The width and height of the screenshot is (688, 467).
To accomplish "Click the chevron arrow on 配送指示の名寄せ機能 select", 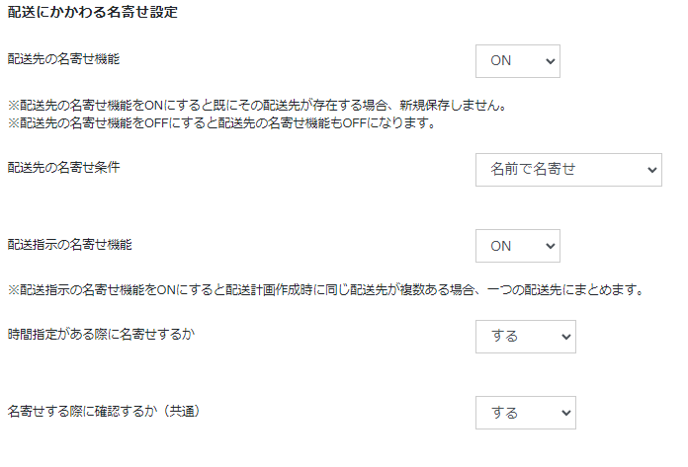I will click(550, 246).
